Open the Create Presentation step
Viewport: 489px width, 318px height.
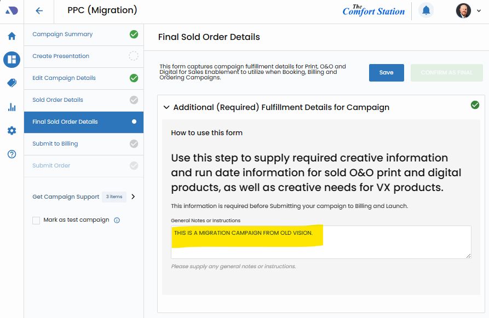tap(61, 56)
